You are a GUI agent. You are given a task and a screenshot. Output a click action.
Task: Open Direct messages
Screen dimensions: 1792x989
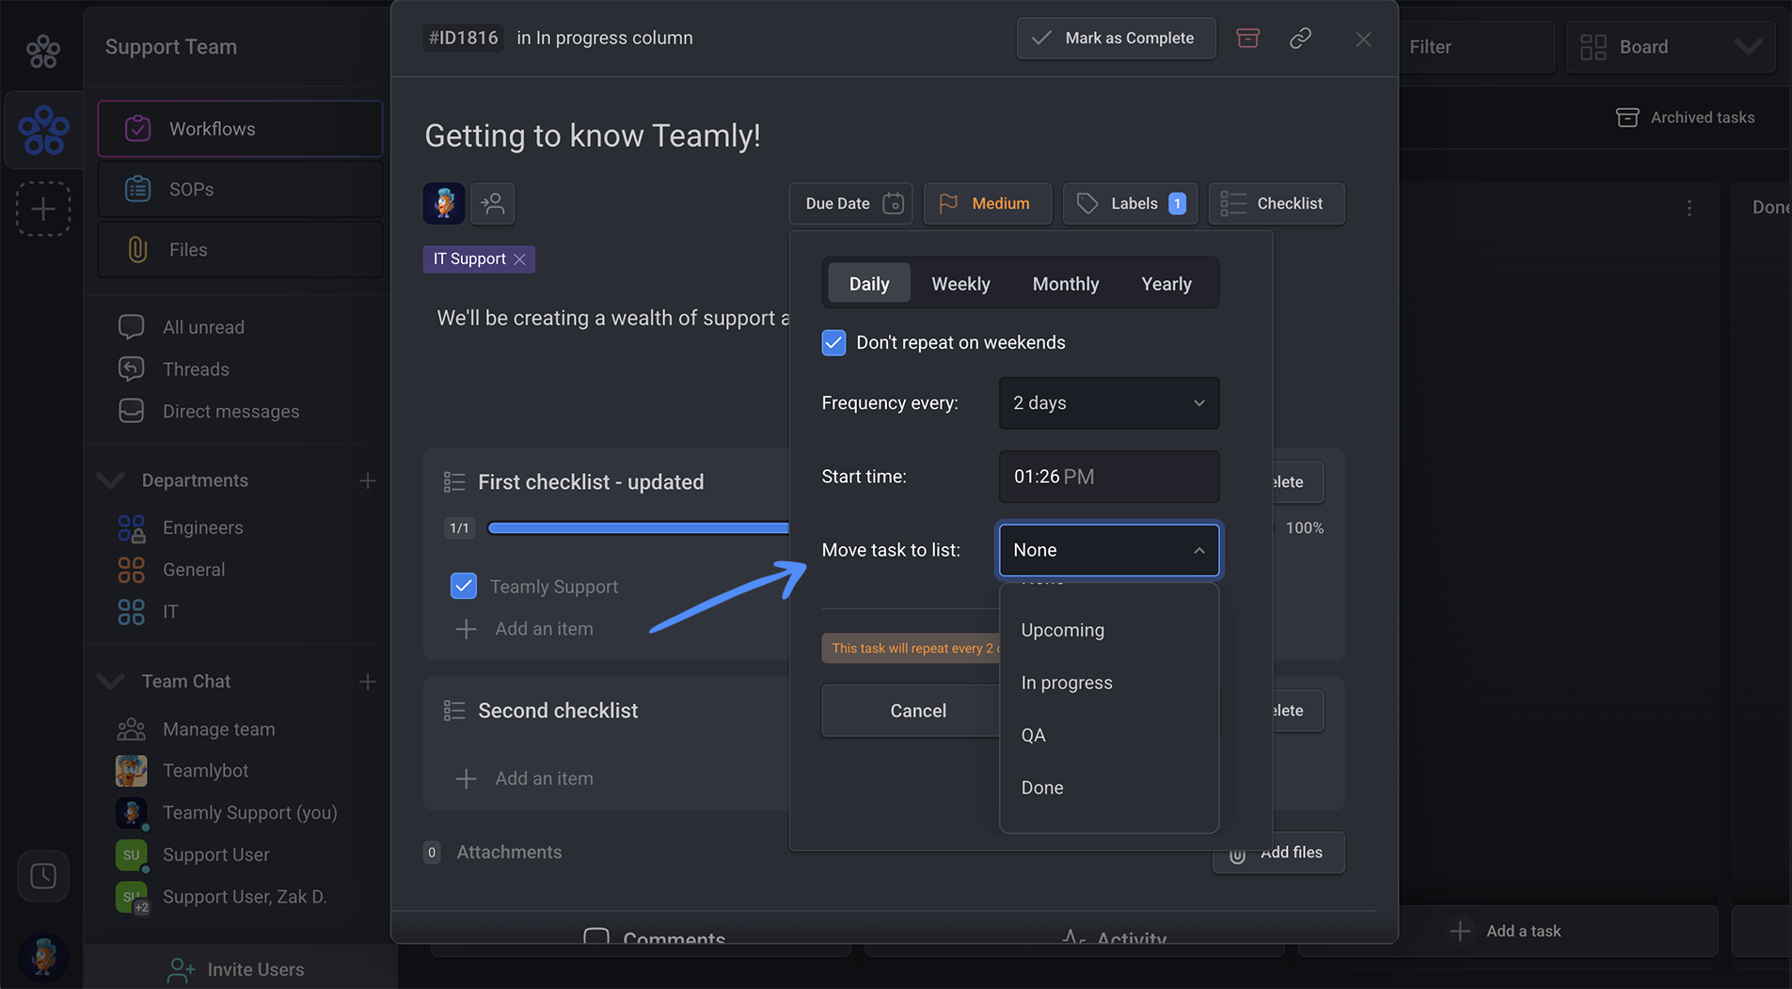coord(230,412)
